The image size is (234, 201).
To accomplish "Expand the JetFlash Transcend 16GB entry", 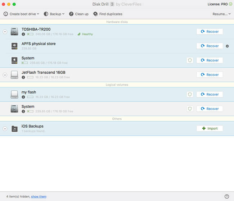I will pyautogui.click(x=5, y=75).
